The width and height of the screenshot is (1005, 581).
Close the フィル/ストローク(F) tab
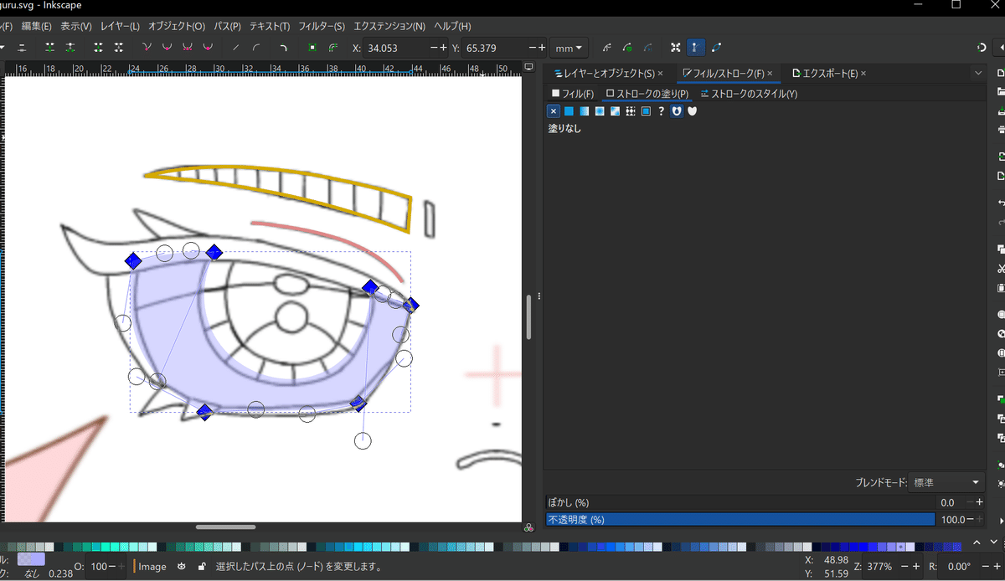tap(770, 74)
